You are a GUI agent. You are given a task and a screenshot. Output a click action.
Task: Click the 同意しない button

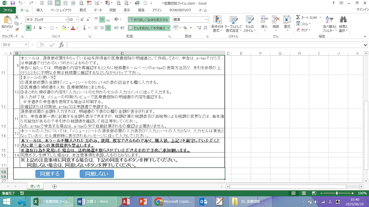(97, 174)
